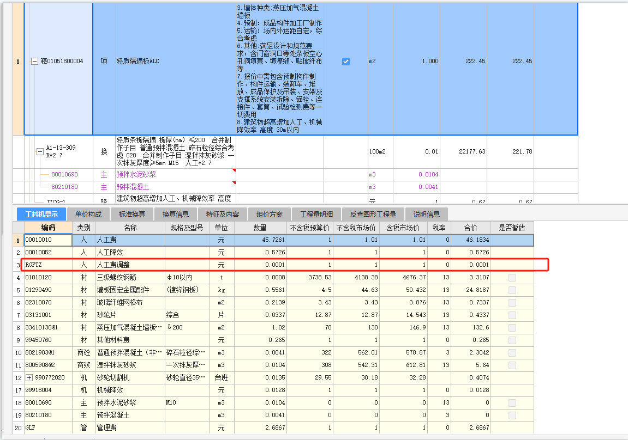
Task: Select the 换 category cell of A1-13-309
Action: [104, 151]
